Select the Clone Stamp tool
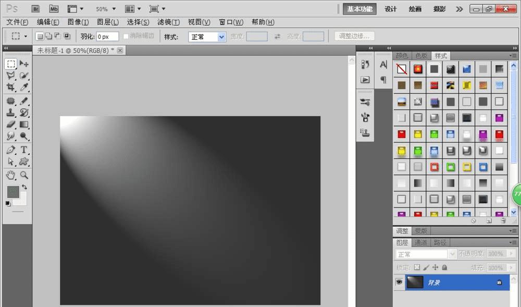Screen dimensions: 521x307 click(x=10, y=113)
